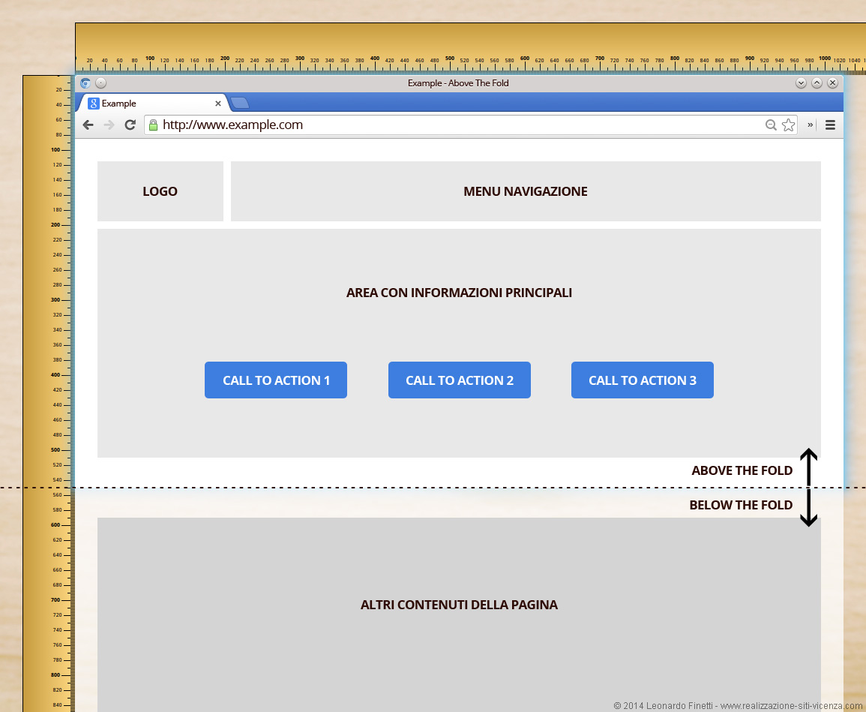866x712 pixels.
Task: Open the hamburger browser menu
Action: click(830, 125)
